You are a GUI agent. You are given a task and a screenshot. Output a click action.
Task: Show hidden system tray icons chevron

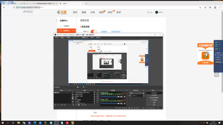coord(201,123)
